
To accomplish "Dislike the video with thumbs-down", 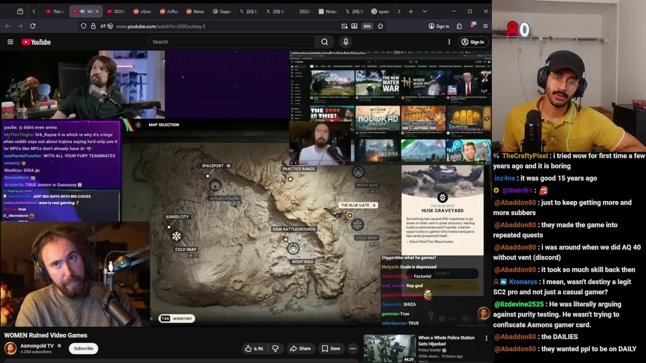I will click(x=275, y=348).
